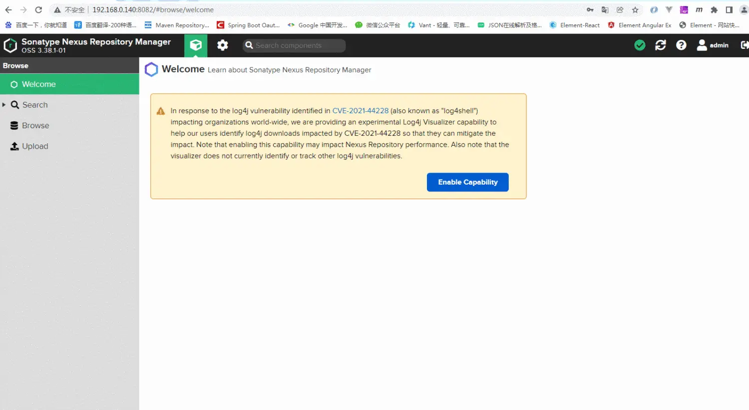The height and width of the screenshot is (410, 749).
Task: Open Upload in the sidebar
Action: click(x=35, y=146)
